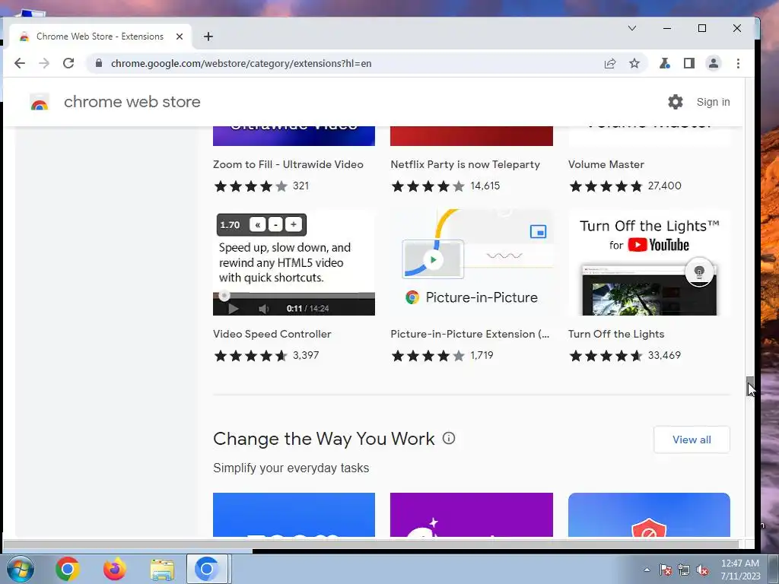Click Simplify your everyday tasks subtitle
The height and width of the screenshot is (584, 779).
point(291,468)
